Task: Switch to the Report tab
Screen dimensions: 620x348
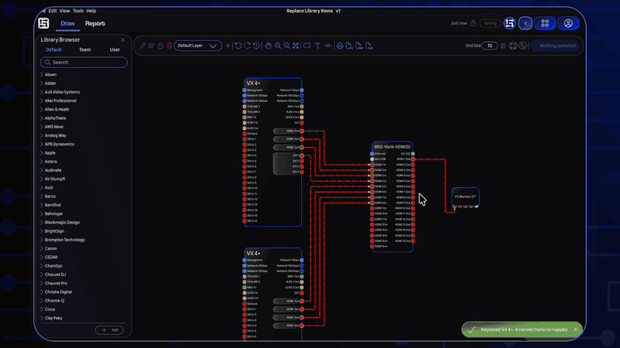Action: 95,24
